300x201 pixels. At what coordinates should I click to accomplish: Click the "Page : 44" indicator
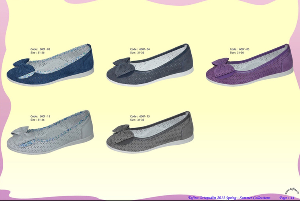(x=287, y=198)
